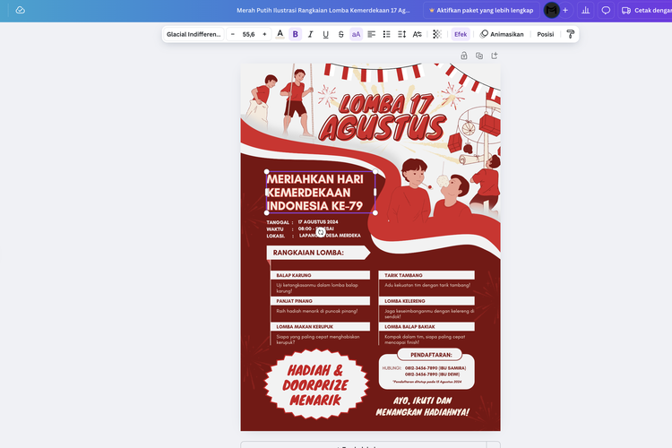Screen dimensions: 672x448
Task: Click the cloud save status icon
Action: [x=20, y=10]
